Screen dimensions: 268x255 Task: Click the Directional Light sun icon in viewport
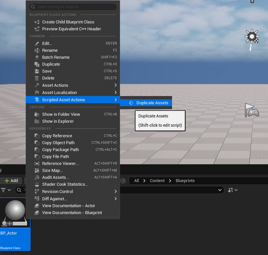[252, 36]
